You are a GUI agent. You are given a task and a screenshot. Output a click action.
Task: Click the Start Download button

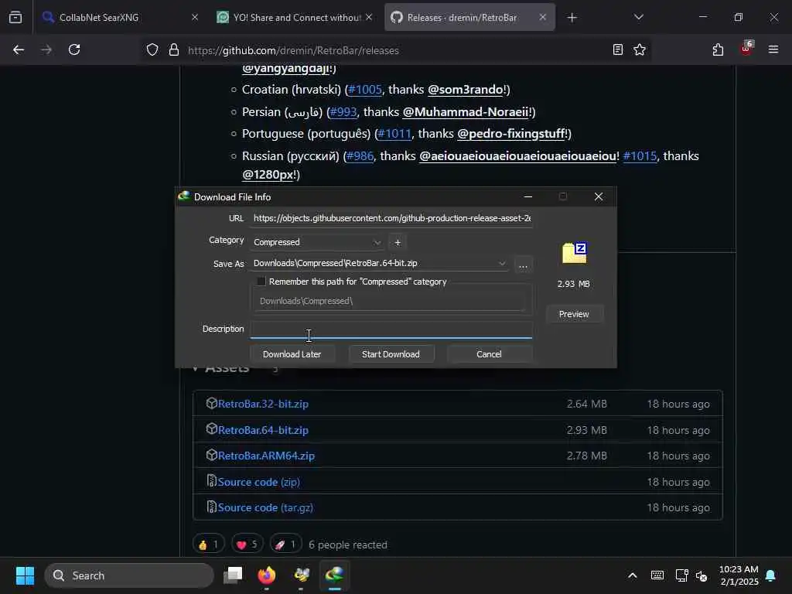tap(391, 354)
